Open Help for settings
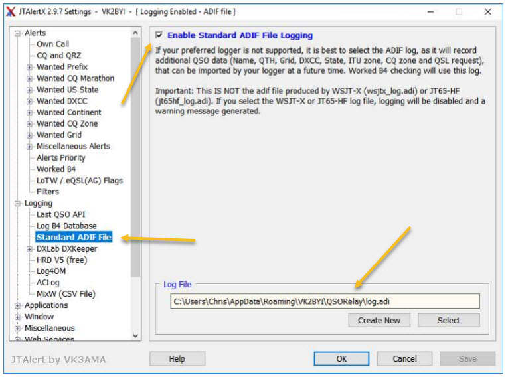 (x=177, y=358)
